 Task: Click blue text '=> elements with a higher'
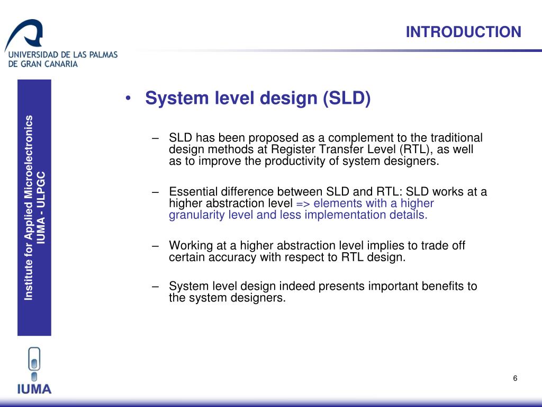point(365,203)
